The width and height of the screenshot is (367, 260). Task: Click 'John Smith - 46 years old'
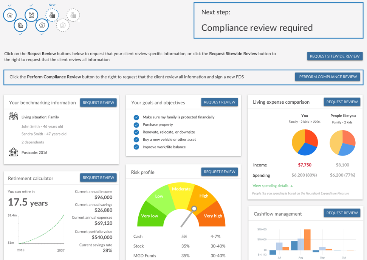click(42, 126)
